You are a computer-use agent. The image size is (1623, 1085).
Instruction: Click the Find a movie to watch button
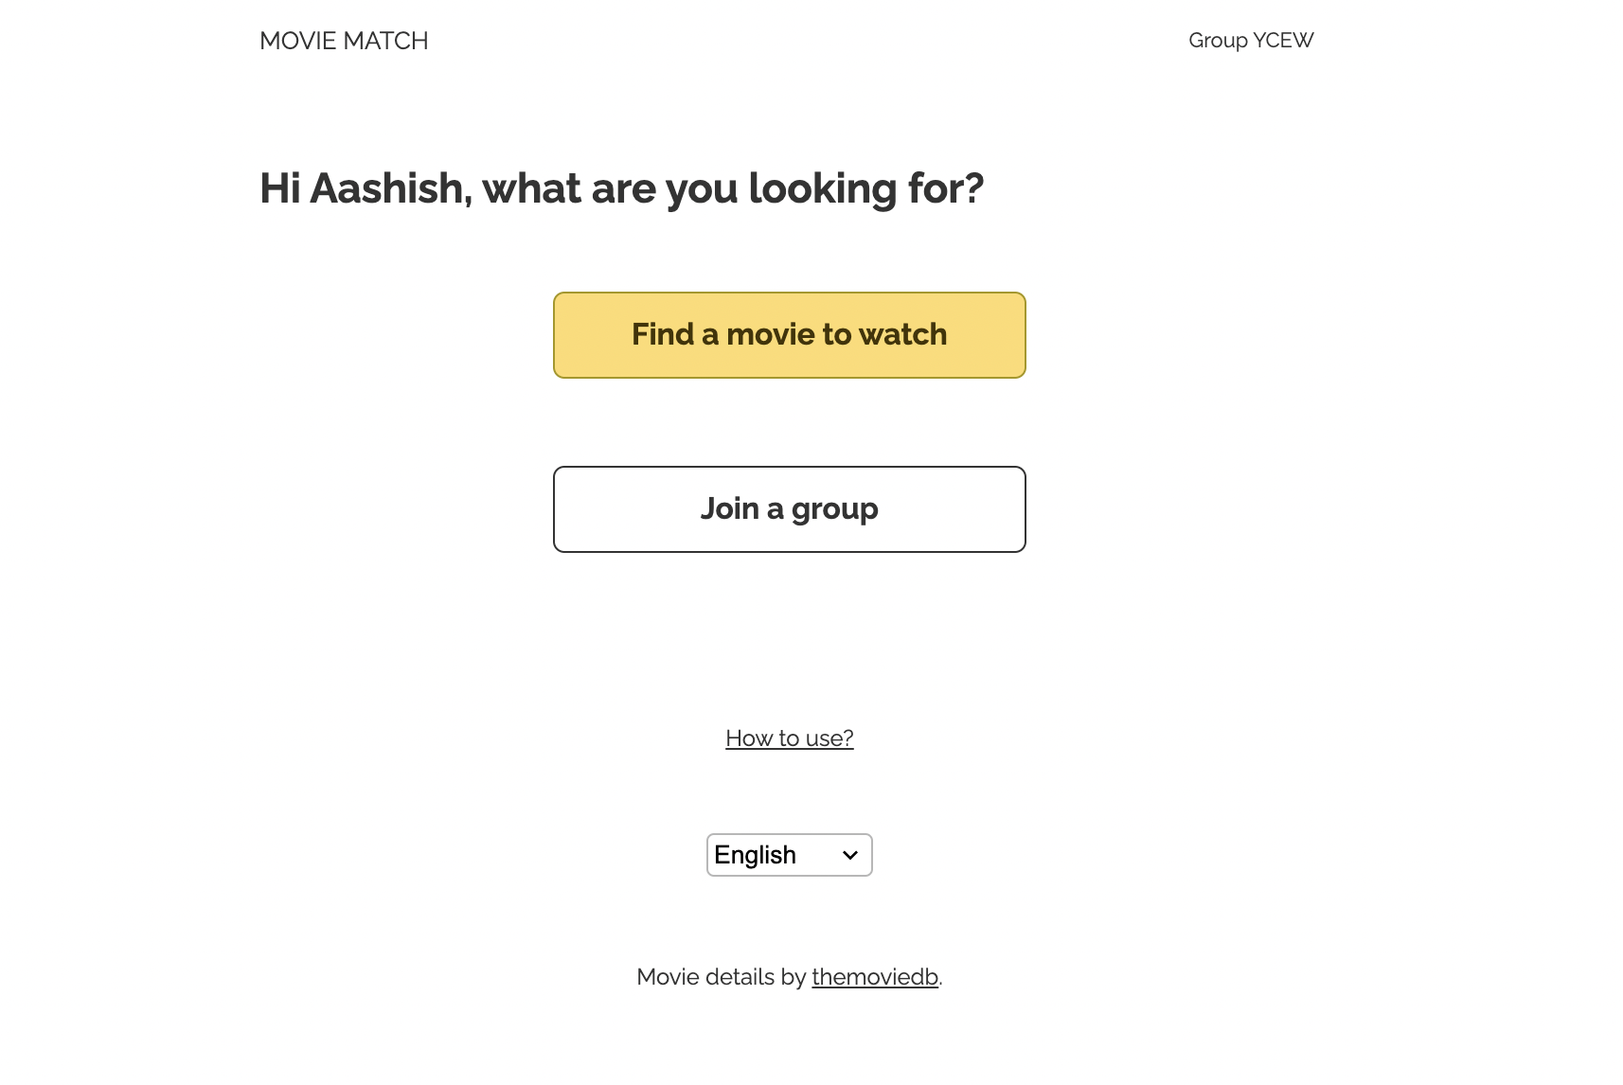789,334
